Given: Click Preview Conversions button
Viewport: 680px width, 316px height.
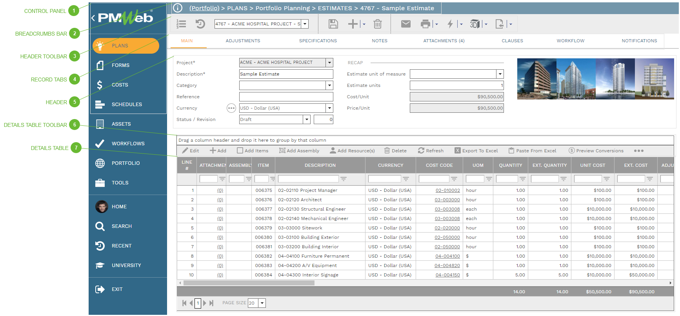Looking at the screenshot, I should [x=596, y=151].
